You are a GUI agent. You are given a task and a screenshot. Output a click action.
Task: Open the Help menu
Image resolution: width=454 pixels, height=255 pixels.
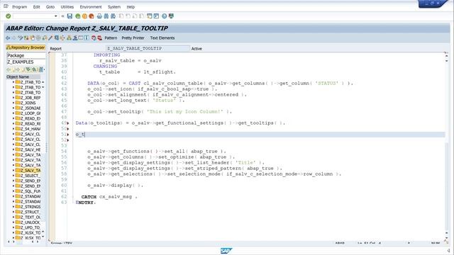pyautogui.click(x=131, y=6)
